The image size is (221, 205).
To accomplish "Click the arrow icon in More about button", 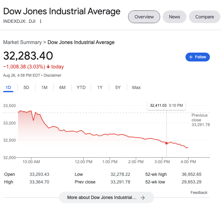I will click(x=143, y=197).
